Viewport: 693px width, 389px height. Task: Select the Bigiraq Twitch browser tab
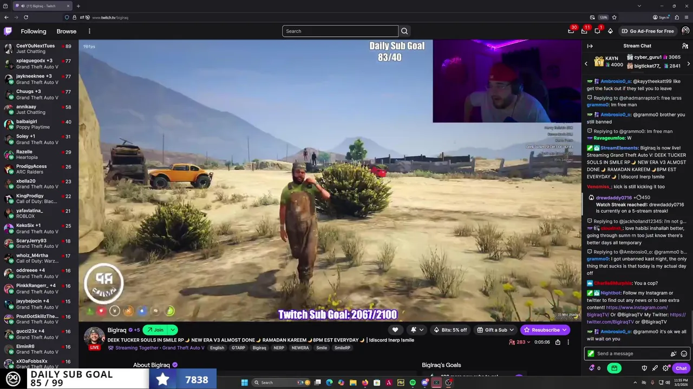(x=42, y=6)
